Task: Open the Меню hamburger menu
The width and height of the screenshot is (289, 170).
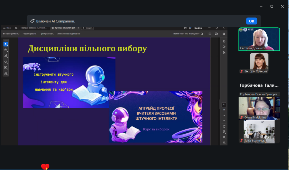Action: (x=7, y=28)
